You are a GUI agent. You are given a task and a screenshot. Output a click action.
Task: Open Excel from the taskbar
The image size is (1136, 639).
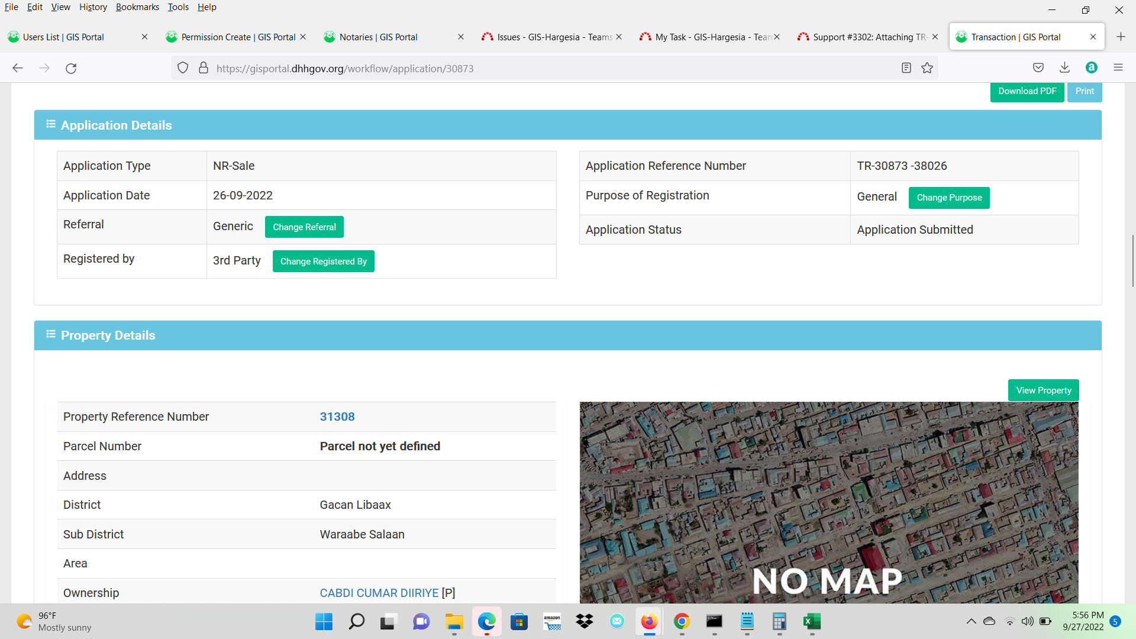coord(812,621)
